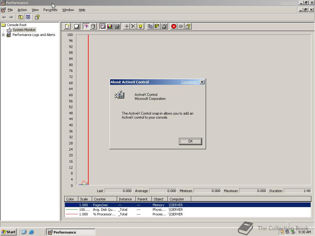Select the View Histogram icon
The width and height of the screenshot is (315, 236).
(109, 26)
